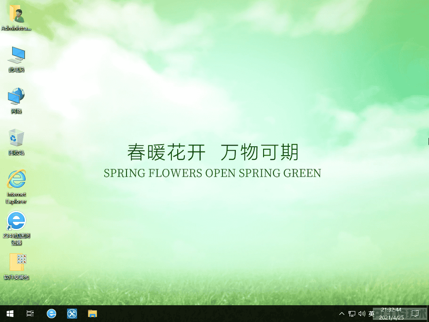
Task: Select the Administrator folder desktop icon
Action: click(x=16, y=17)
